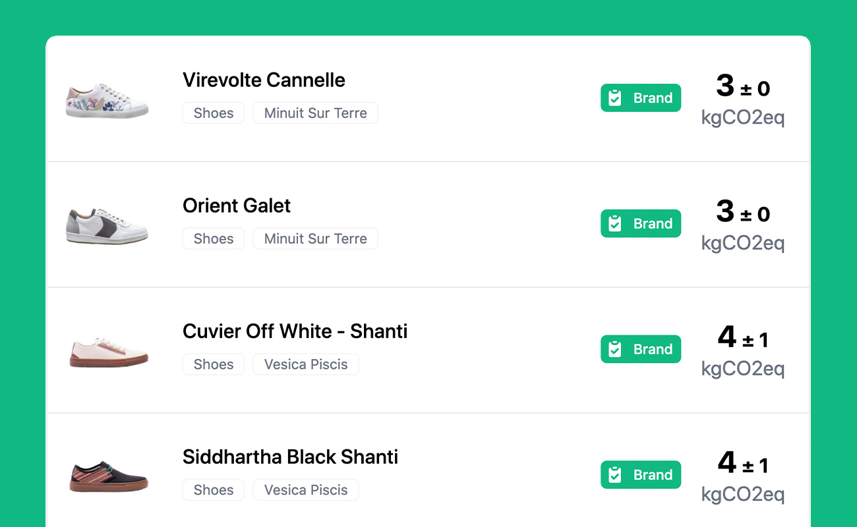
Task: Click the Brand badge label for Orient Galet
Action: click(653, 224)
